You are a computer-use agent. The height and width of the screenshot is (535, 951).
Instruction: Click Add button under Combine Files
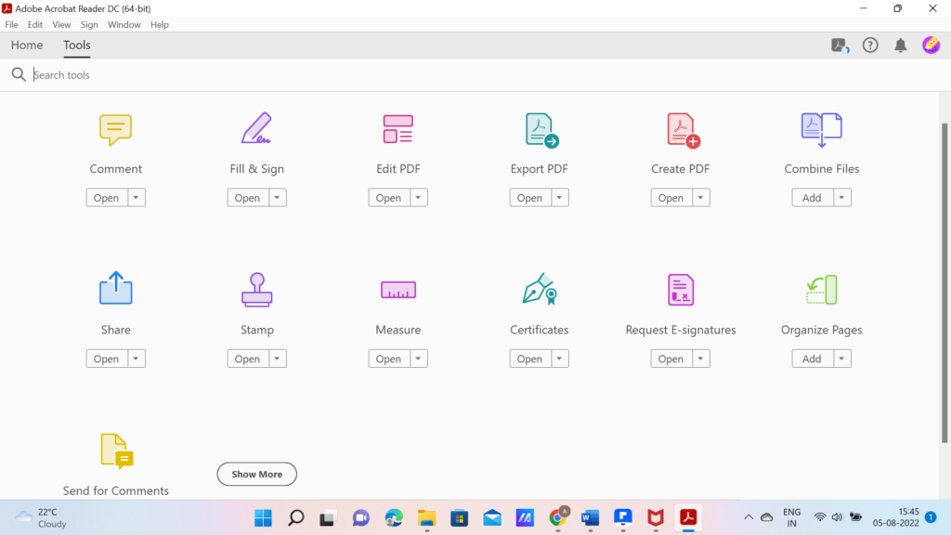(x=812, y=198)
